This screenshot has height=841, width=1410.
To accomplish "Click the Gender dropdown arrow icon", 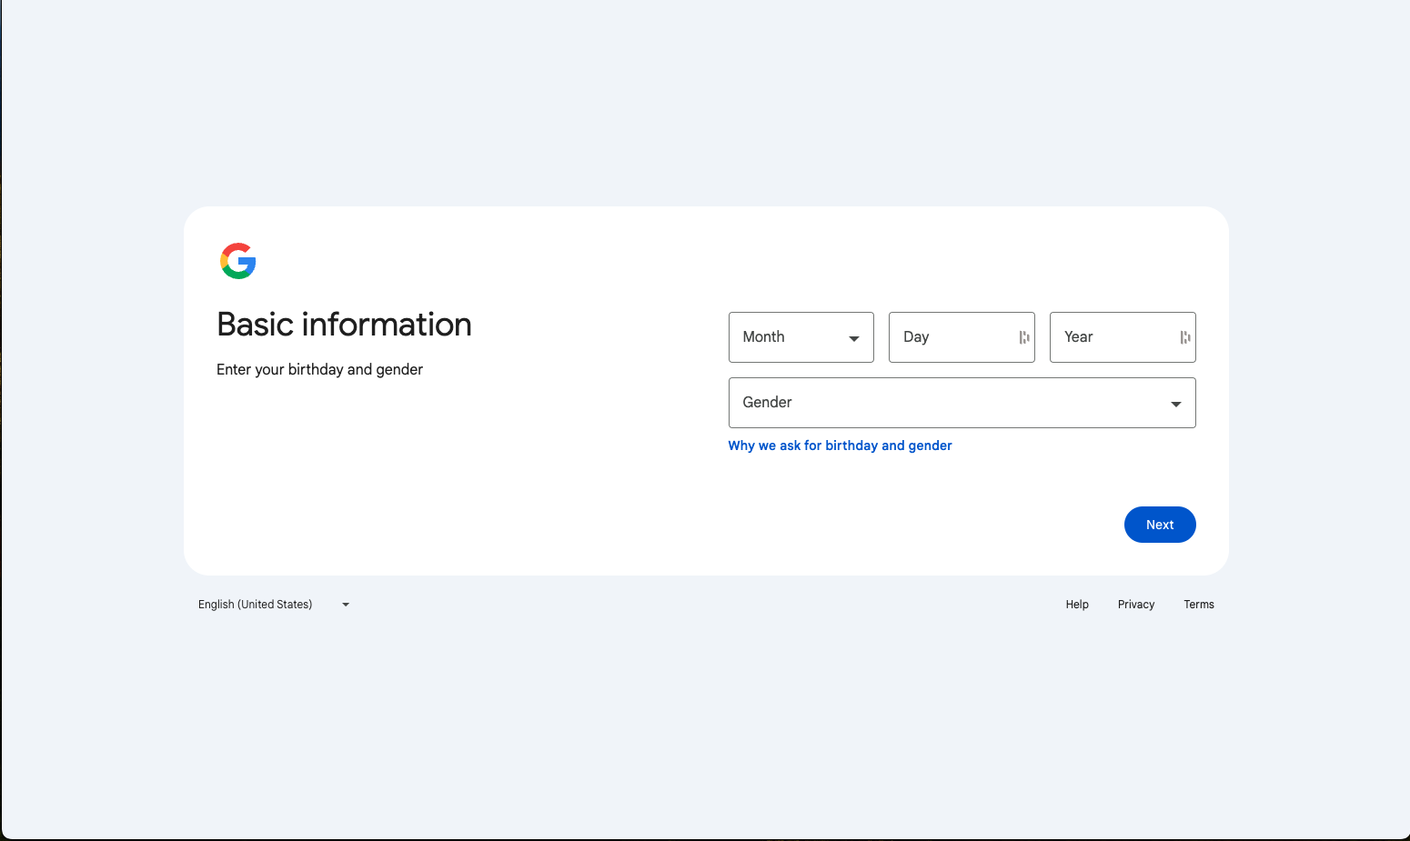I will (x=1175, y=404).
